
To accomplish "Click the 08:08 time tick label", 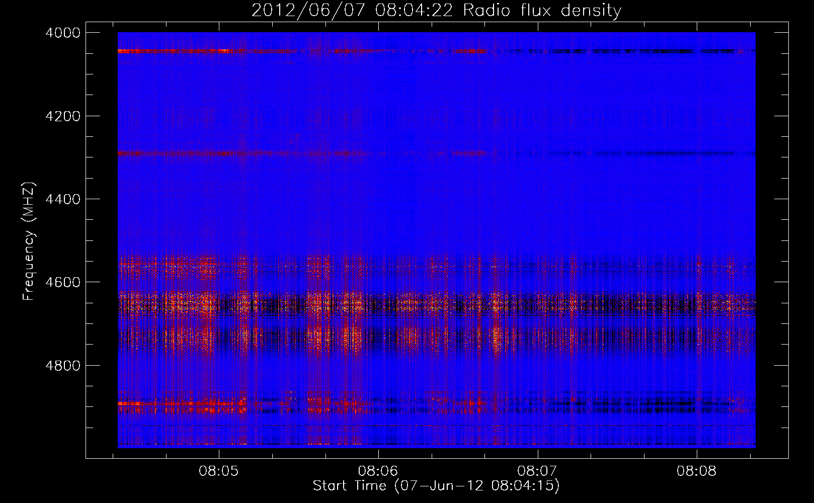I will (x=696, y=471).
